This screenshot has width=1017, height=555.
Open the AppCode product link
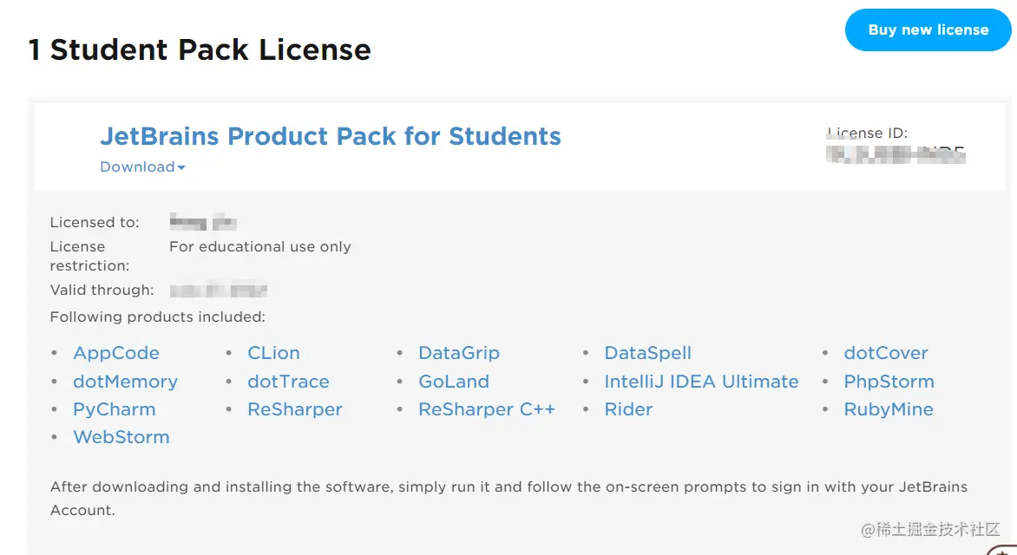(x=116, y=353)
